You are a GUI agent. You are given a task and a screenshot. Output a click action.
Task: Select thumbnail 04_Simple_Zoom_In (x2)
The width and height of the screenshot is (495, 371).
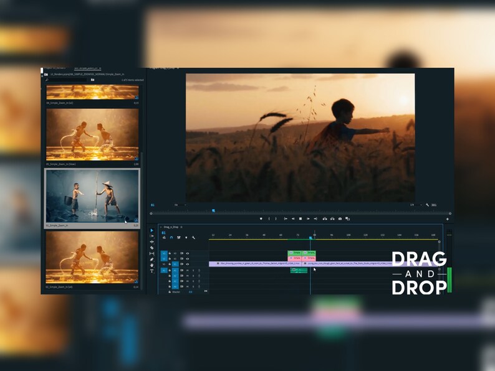coord(92,92)
